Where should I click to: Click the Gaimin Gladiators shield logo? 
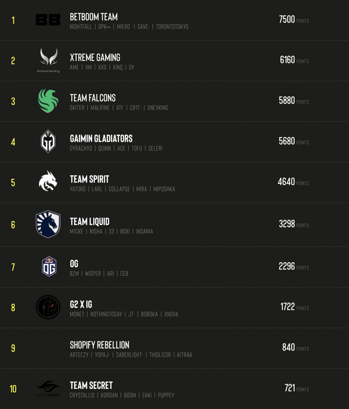(48, 141)
